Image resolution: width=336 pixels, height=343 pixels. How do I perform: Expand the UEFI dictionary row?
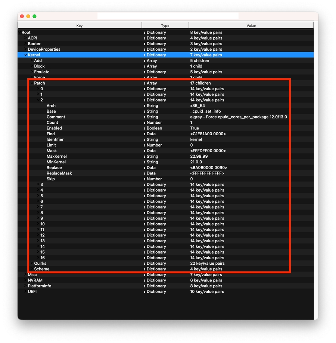coord(25,292)
